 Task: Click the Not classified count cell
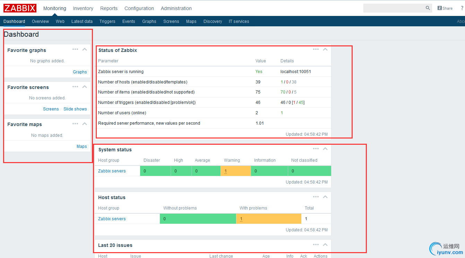pyautogui.click(x=309, y=171)
